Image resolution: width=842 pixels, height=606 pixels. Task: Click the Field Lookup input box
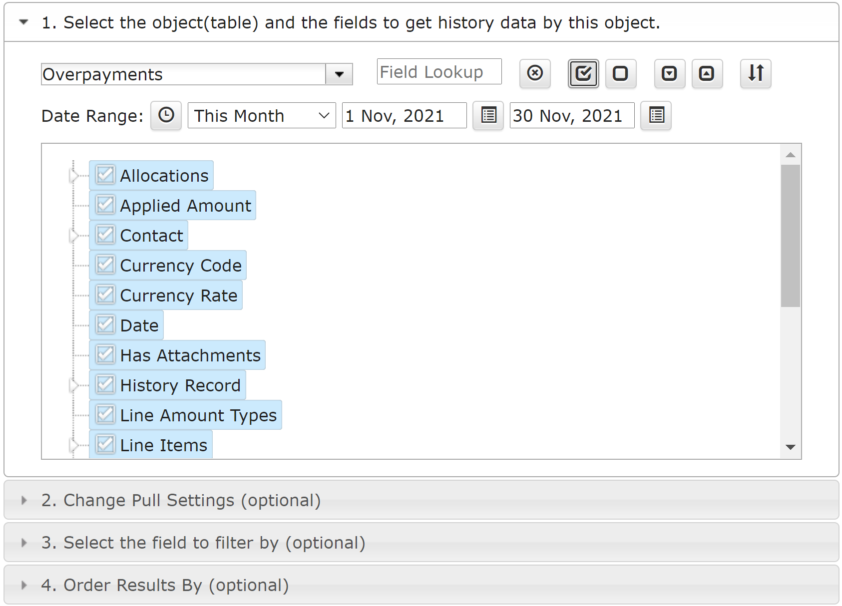pyautogui.click(x=438, y=72)
